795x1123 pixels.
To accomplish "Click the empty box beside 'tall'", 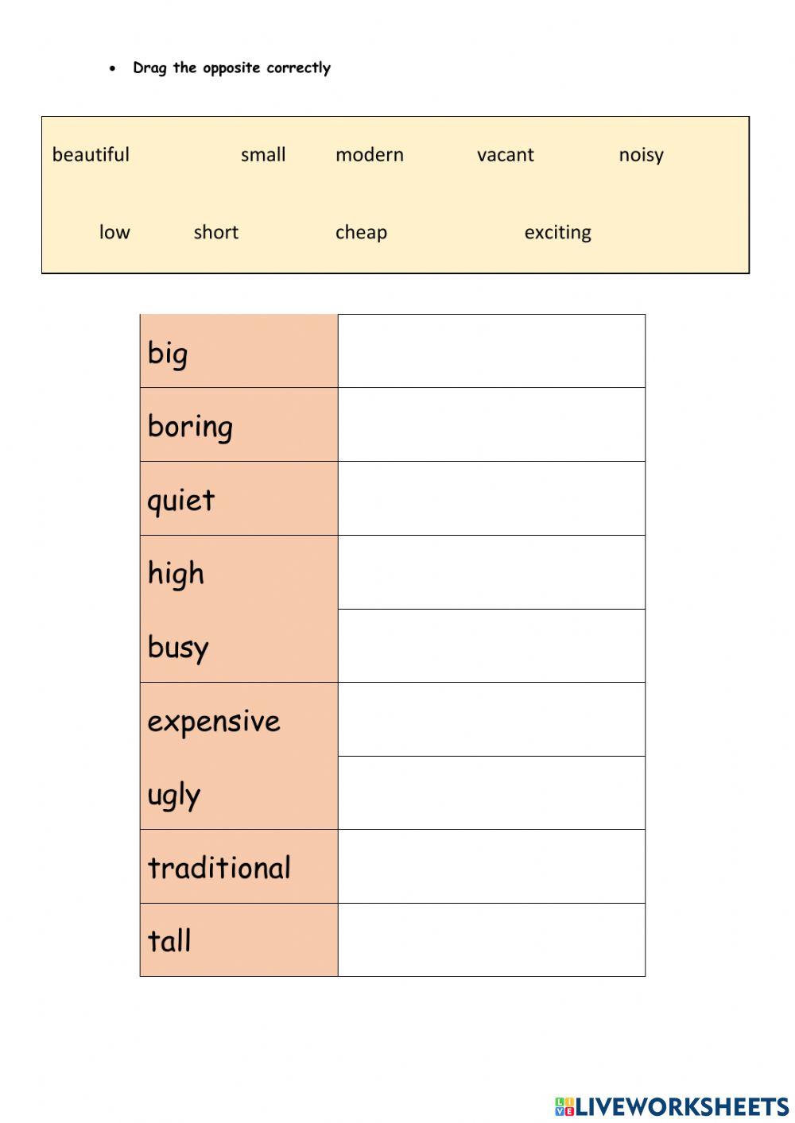I will 491,939.
